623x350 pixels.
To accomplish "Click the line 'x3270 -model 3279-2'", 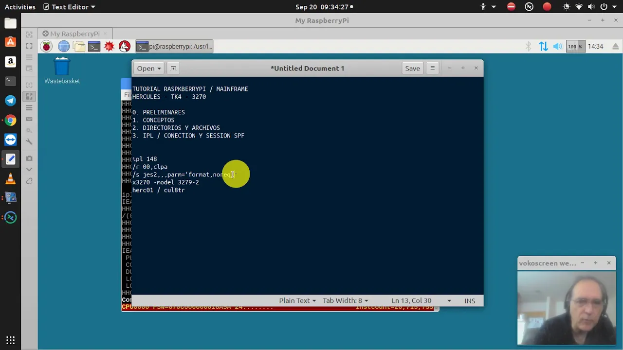I will pos(165,182).
